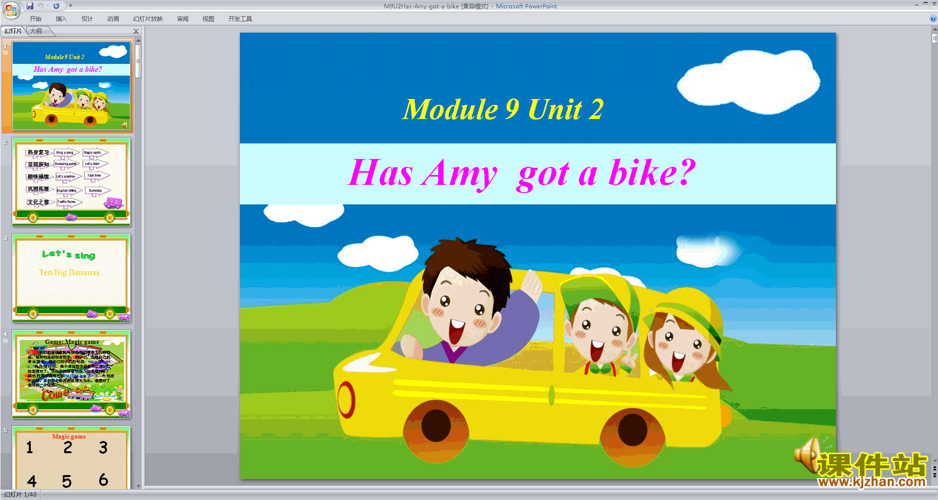The width and height of the screenshot is (938, 500).
Task: Click animation star icon beside slide 1
Action: tap(6, 52)
